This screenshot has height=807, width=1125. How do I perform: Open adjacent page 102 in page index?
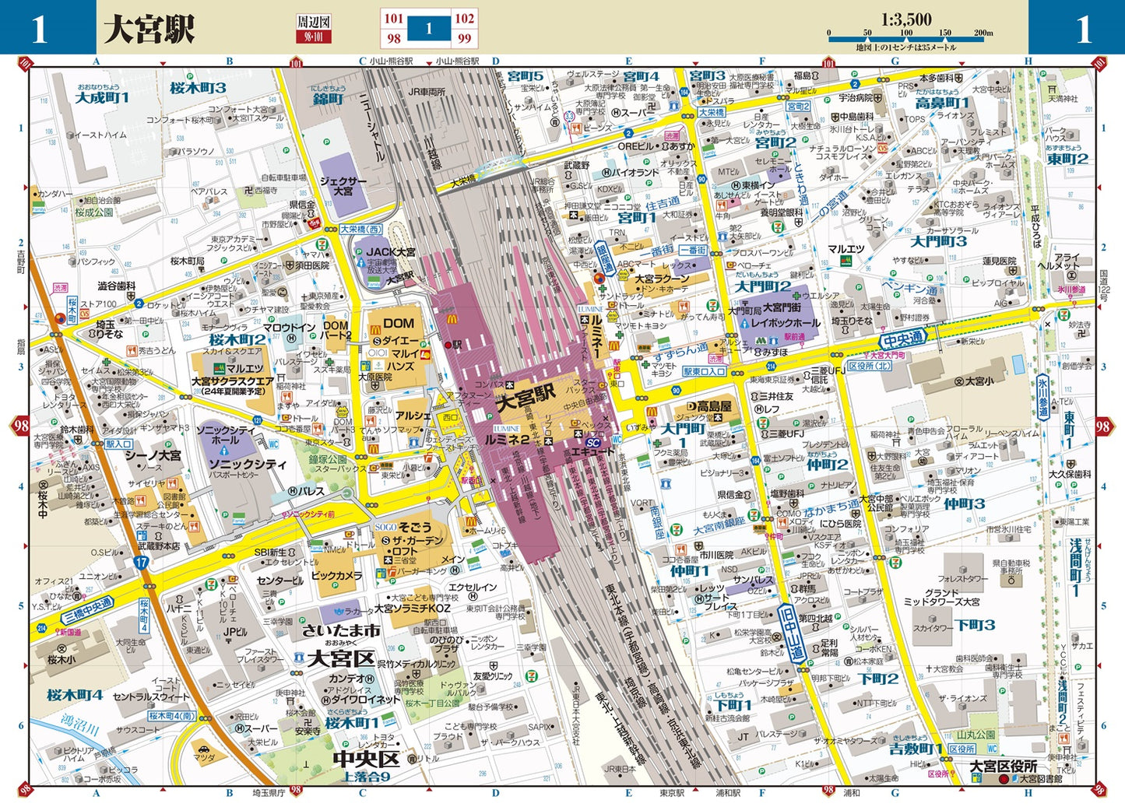point(465,18)
